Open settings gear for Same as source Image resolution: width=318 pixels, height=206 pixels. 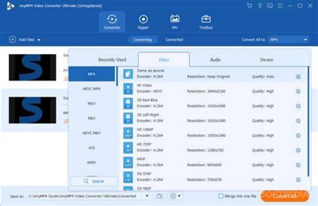click(298, 76)
